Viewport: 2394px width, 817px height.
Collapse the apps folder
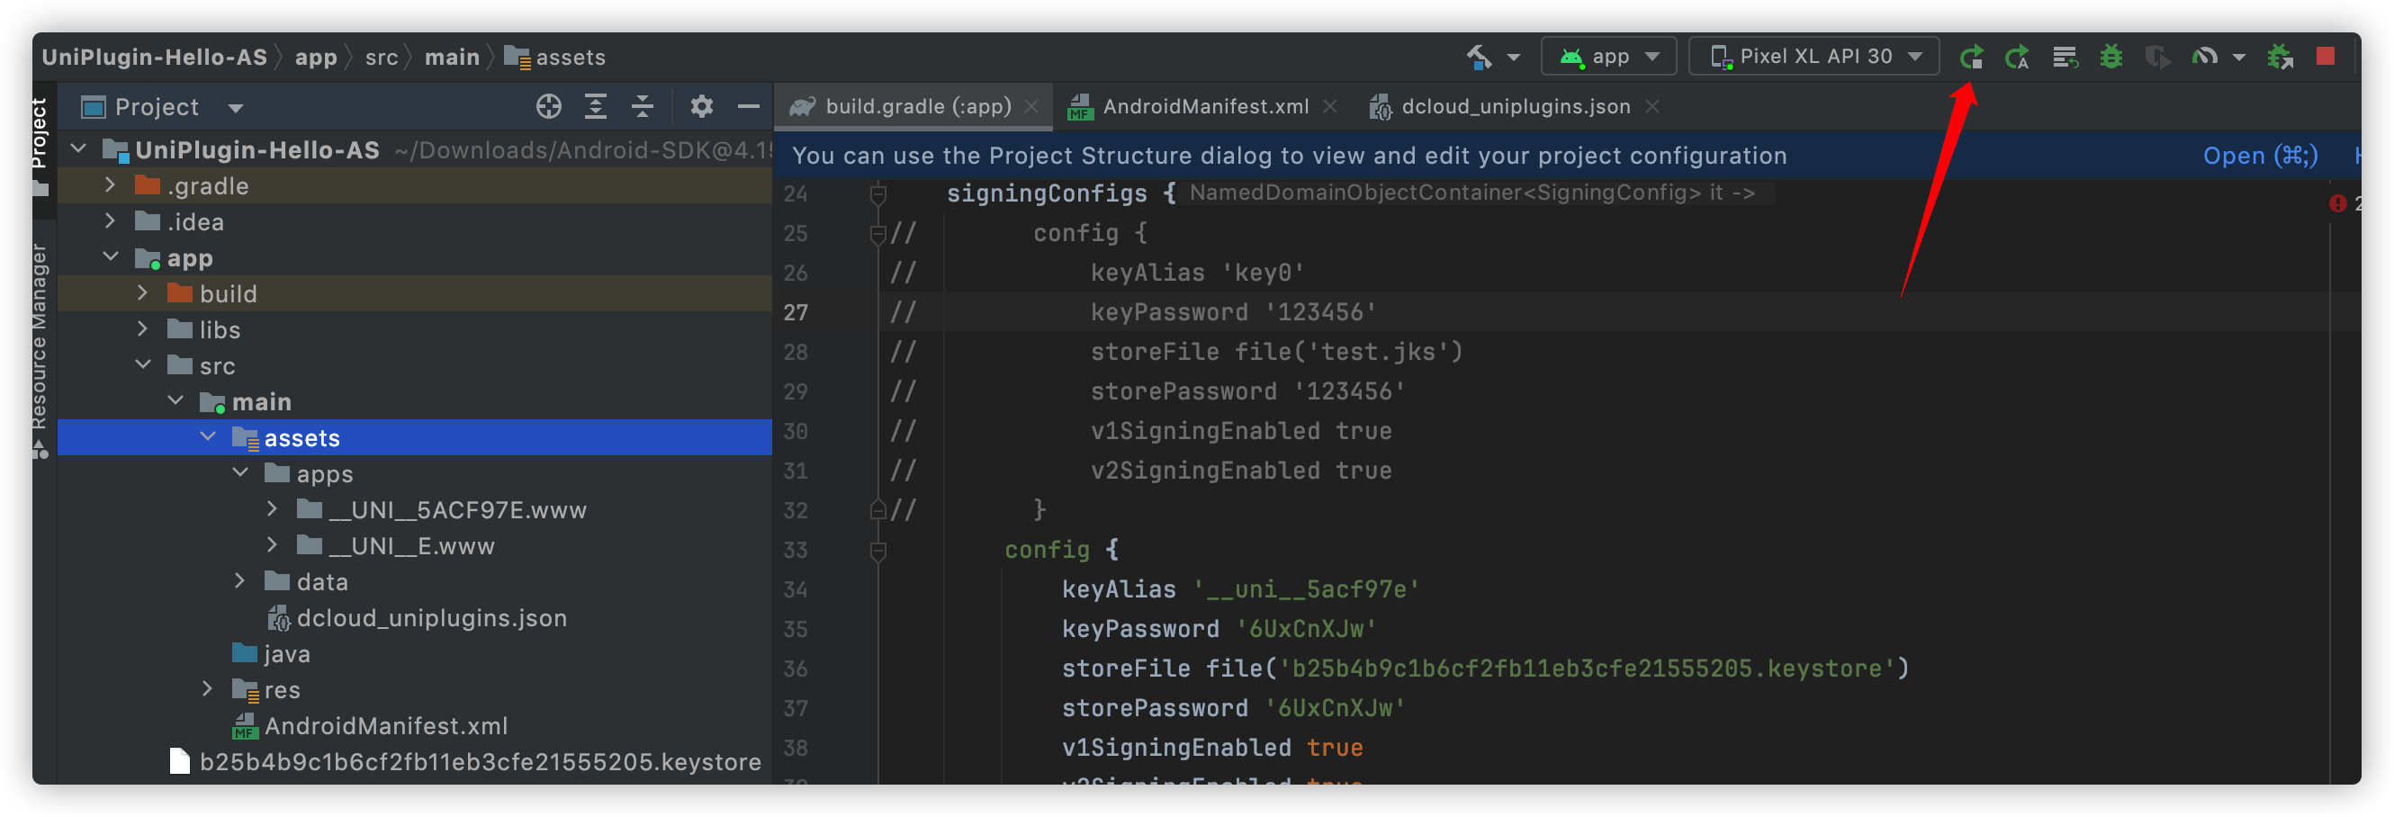click(x=240, y=472)
